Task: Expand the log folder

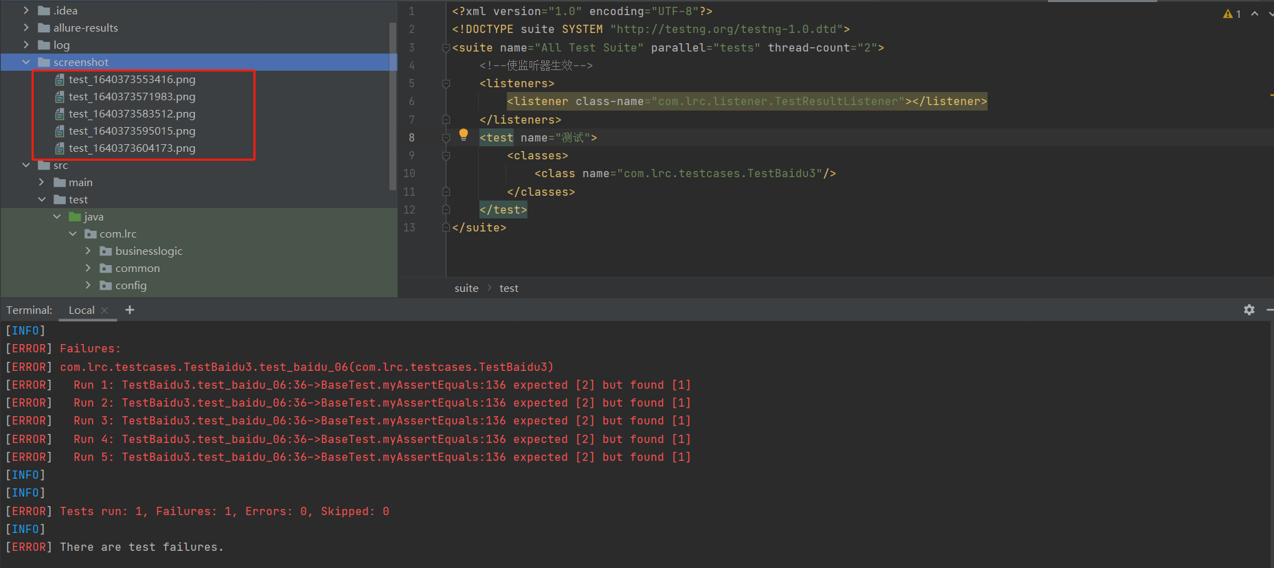Action: [26, 45]
